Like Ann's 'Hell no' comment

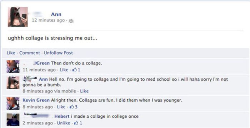click(84, 91)
